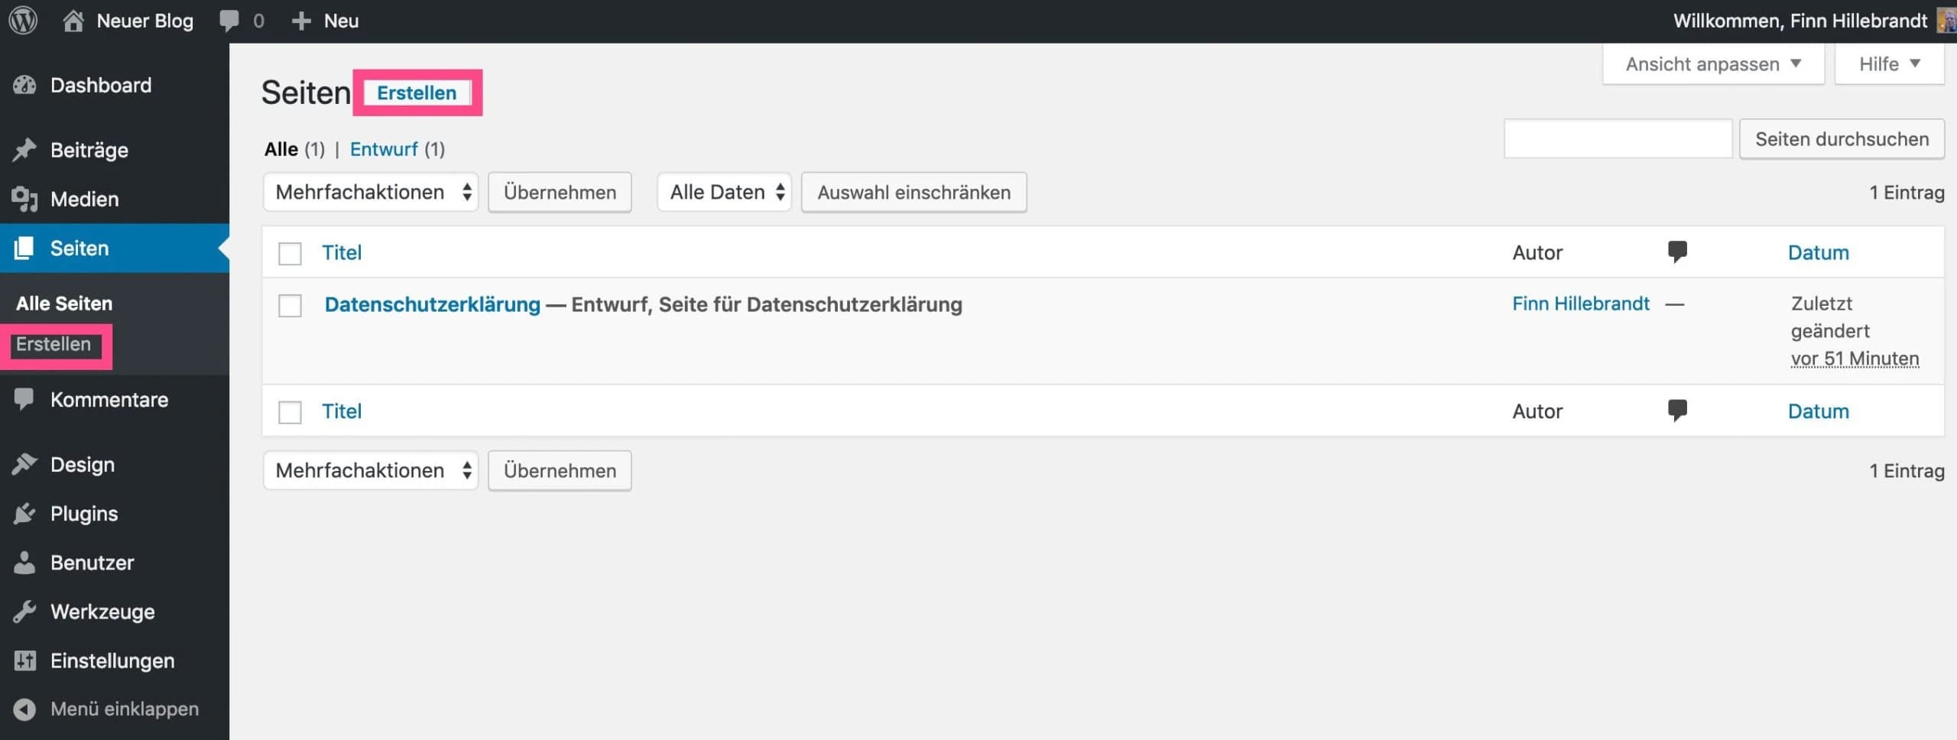
Task: Check the select-all checkbox in header row
Action: 290,253
